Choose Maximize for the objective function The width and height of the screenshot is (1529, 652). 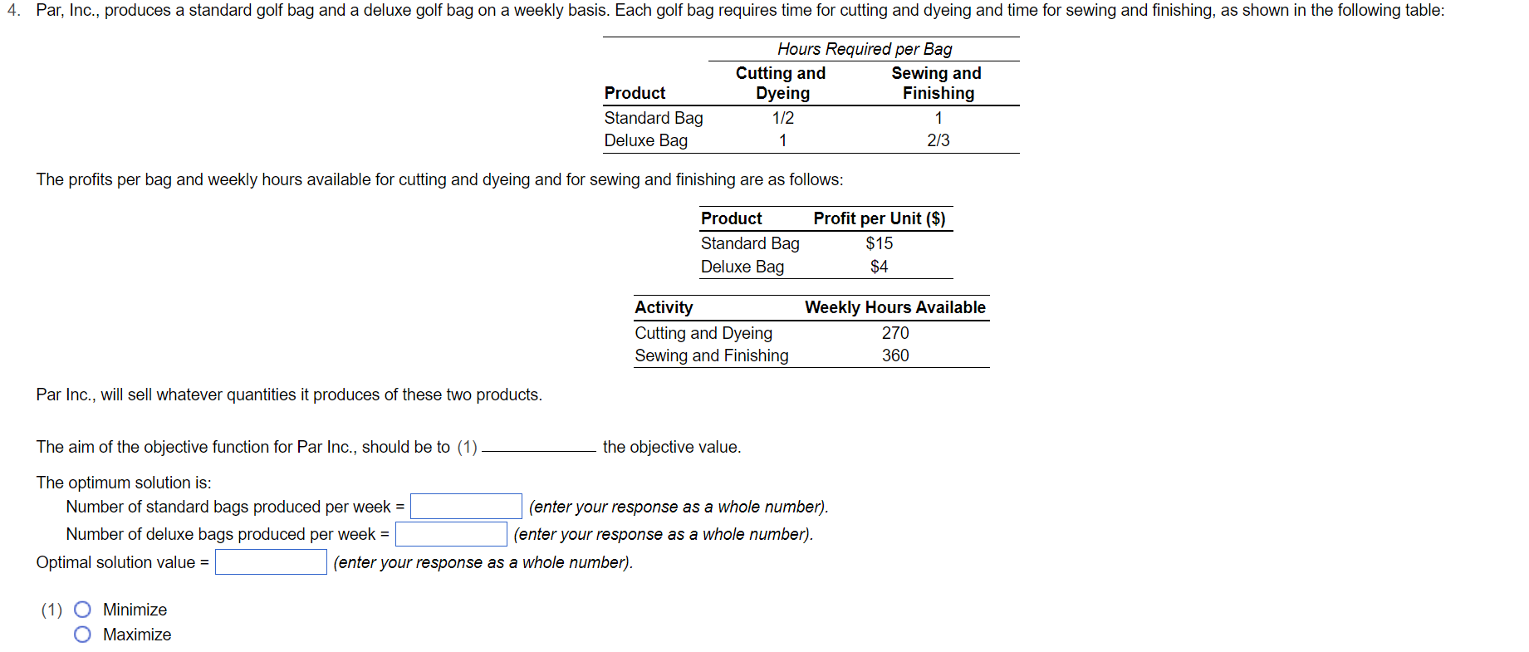(81, 634)
